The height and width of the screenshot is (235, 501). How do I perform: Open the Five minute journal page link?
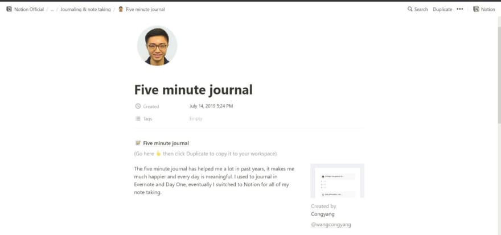pyautogui.click(x=166, y=143)
